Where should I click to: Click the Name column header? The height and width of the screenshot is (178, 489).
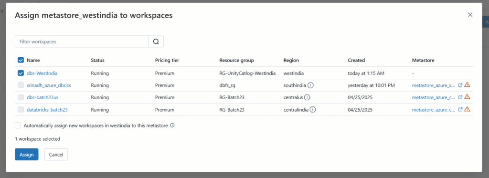(x=33, y=61)
